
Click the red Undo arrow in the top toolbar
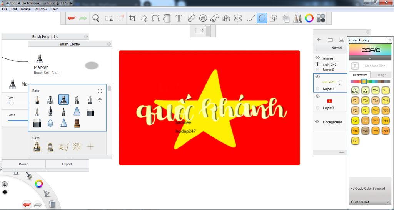tap(71, 18)
